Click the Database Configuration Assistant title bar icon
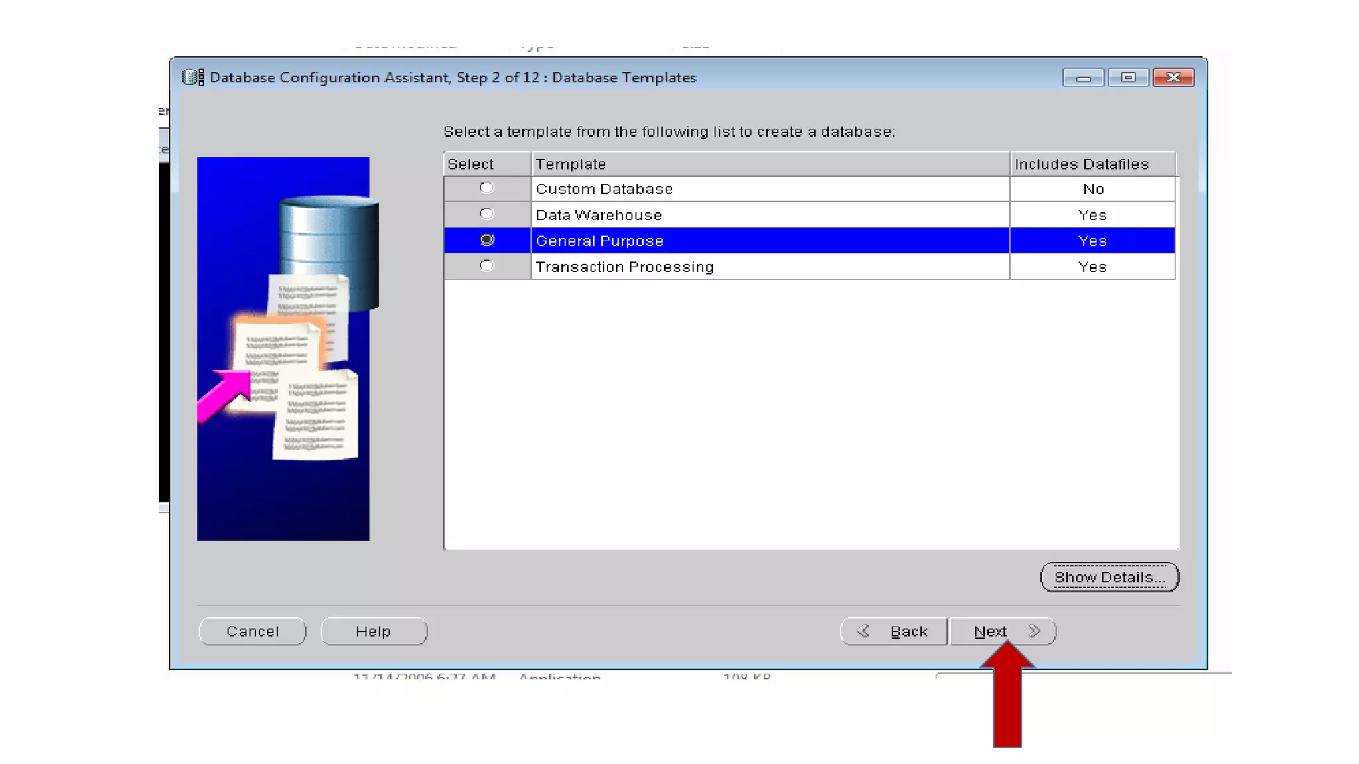 tap(193, 77)
